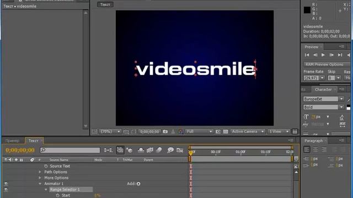The width and height of the screenshot is (353, 198).
Task: Click the color sample swatch in Info panel
Action: tap(307, 10)
